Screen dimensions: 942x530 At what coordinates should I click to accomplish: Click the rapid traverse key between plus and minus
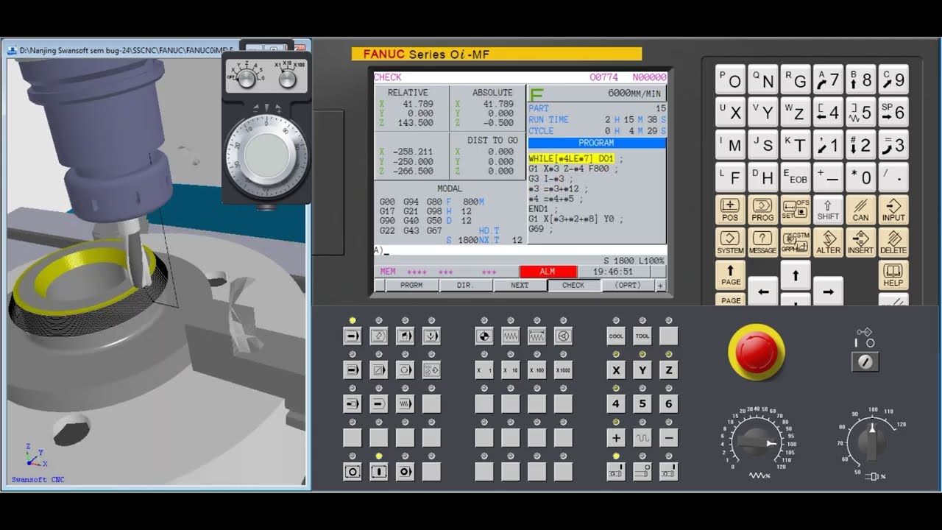pos(642,438)
